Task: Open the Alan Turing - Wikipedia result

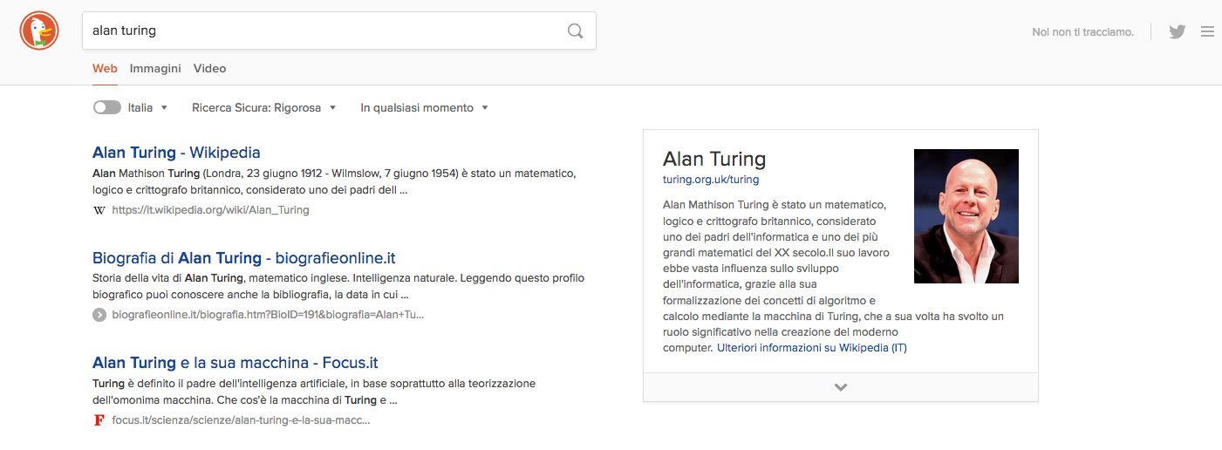Action: pos(176,153)
